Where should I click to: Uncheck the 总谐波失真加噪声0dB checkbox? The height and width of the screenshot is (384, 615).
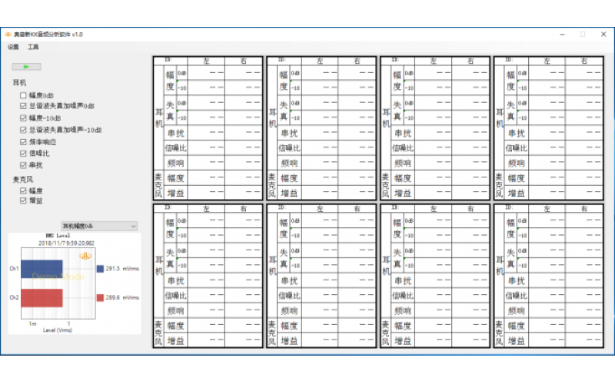(x=23, y=108)
